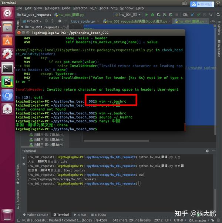Viewport: 222px width, 223px height.
Task: Open the Help menu
Action: (x=140, y=8)
